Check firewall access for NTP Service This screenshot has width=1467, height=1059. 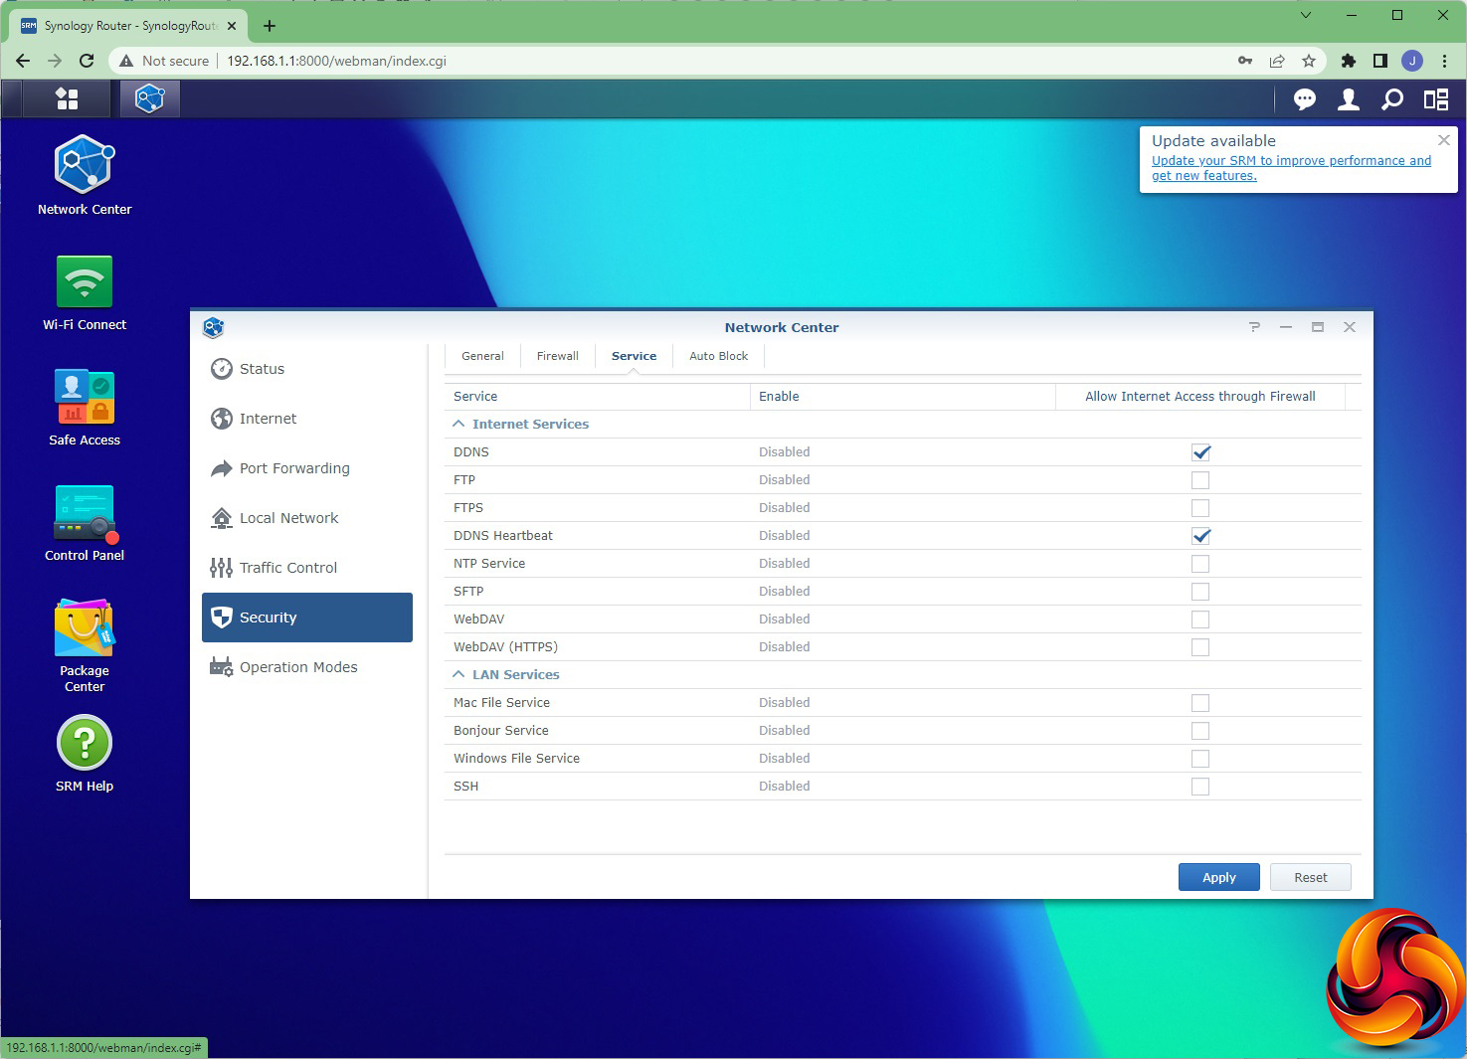(x=1200, y=564)
